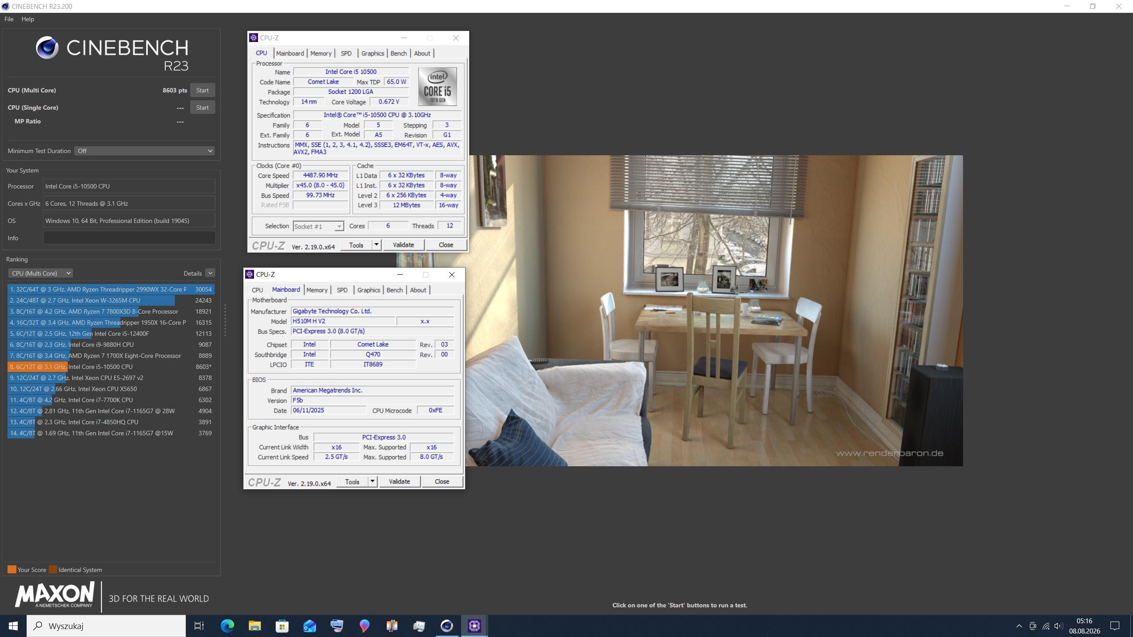Switch to Memory tab in upper CPU-Z
The image size is (1133, 637).
[x=321, y=54]
